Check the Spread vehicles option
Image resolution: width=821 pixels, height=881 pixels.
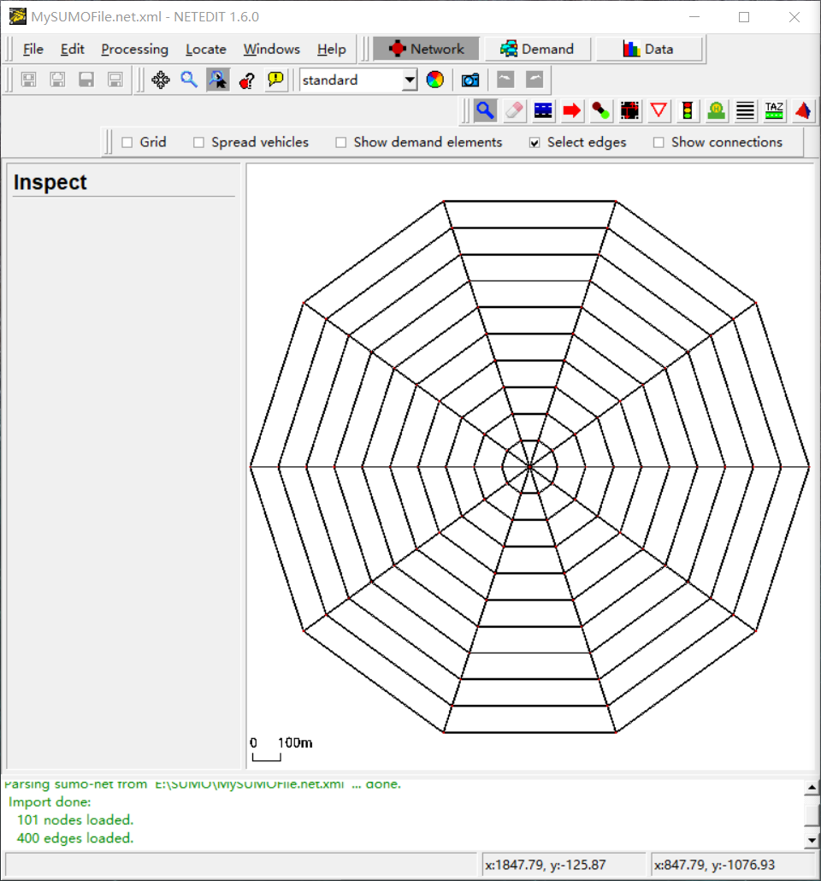[198, 142]
